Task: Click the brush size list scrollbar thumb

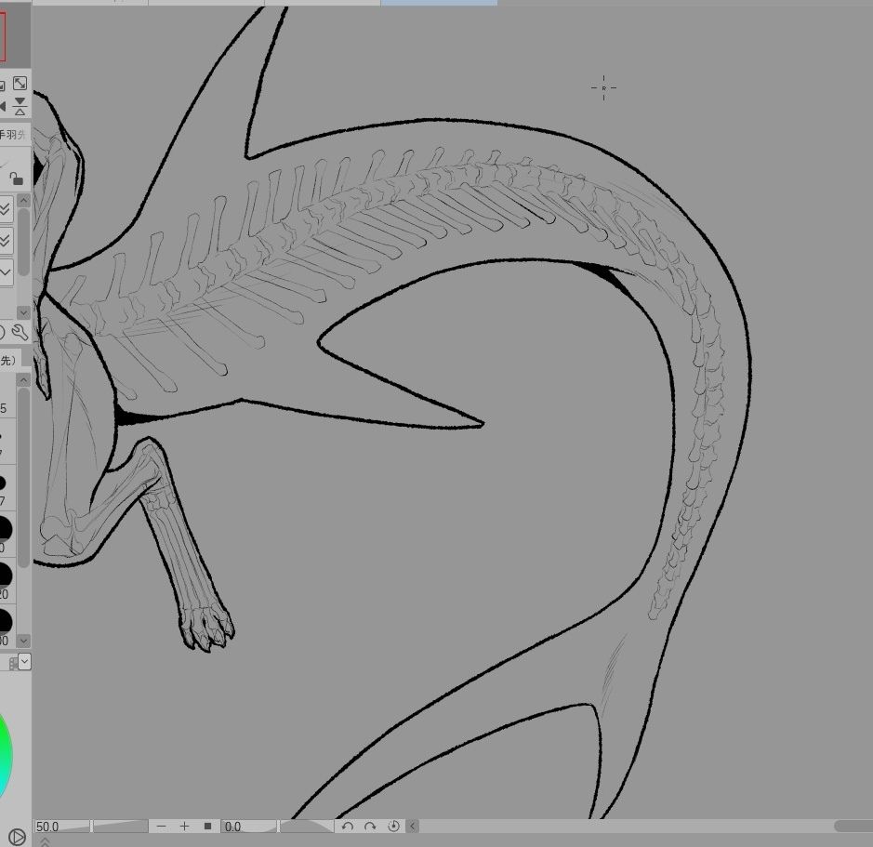Action: coord(23,478)
